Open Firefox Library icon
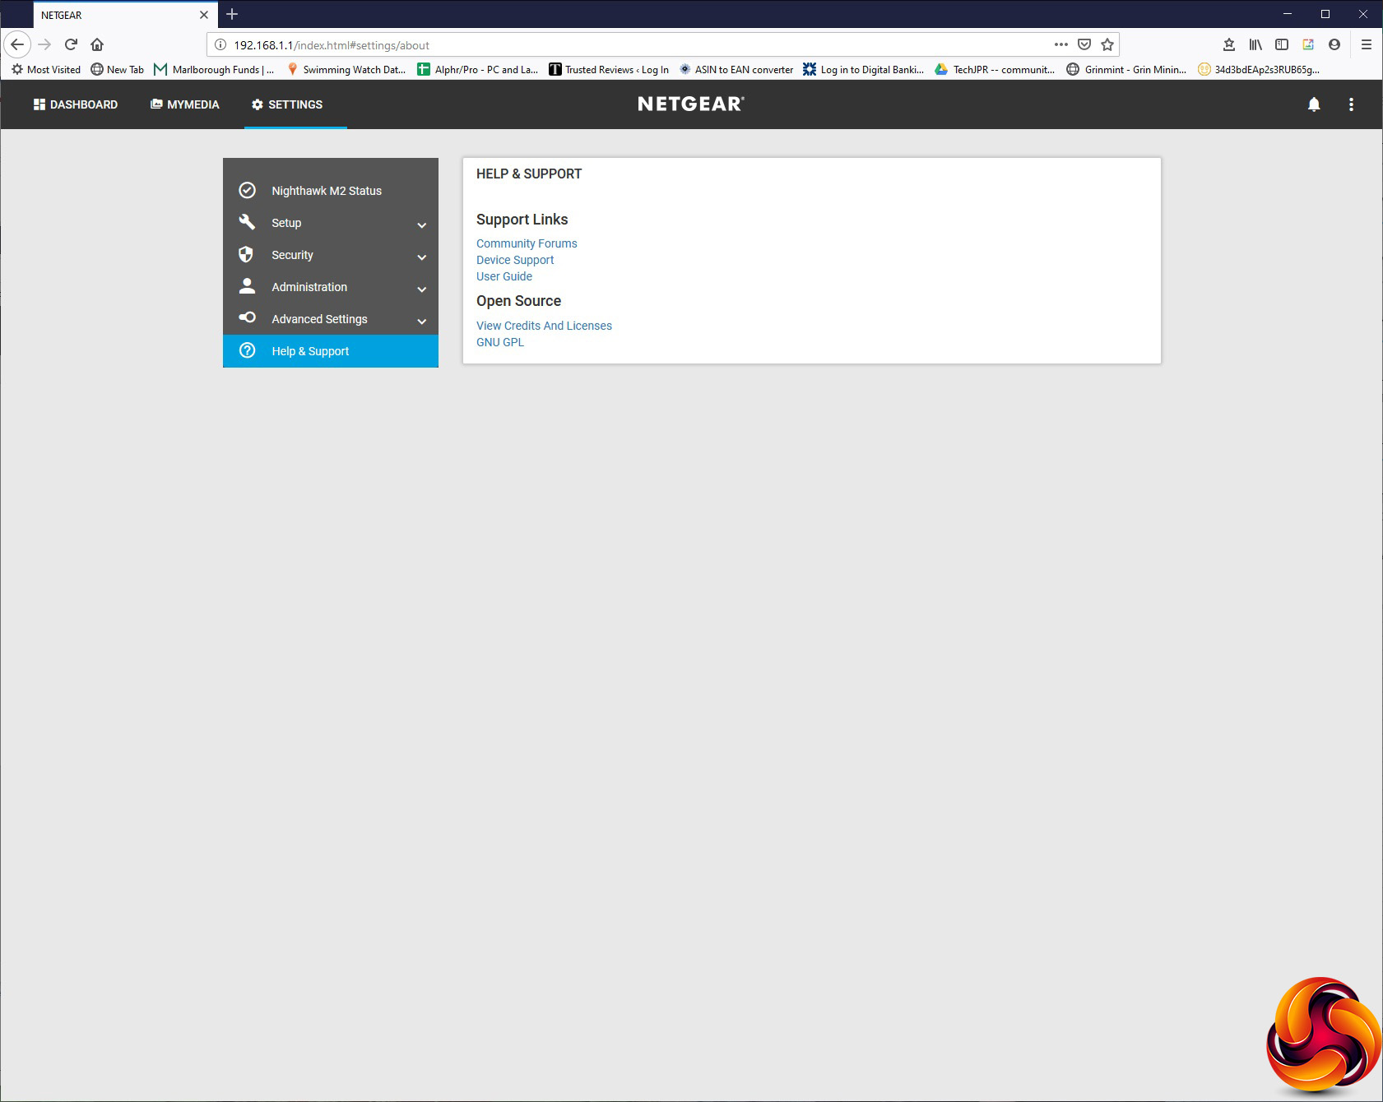The width and height of the screenshot is (1383, 1102). [1255, 44]
